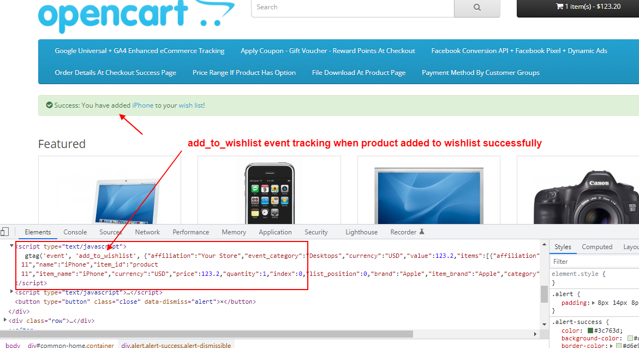Viewport: 639px width, 348px height.
Task: Switch to the Application tab
Action: pos(275,232)
